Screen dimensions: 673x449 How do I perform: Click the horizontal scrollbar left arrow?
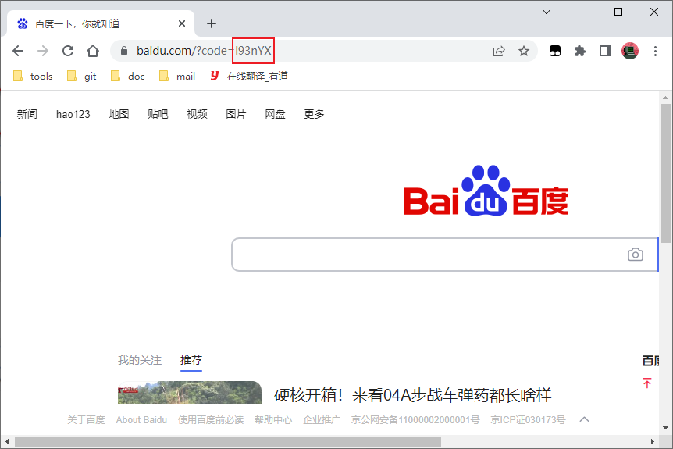tap(7, 441)
